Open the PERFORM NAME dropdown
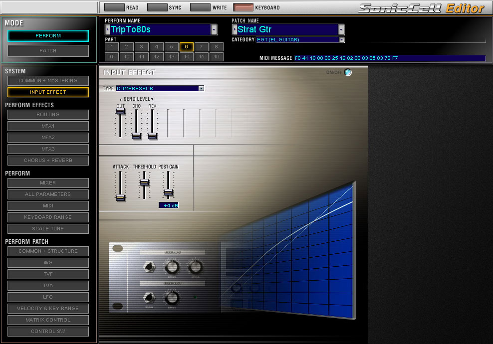This screenshot has height=344, width=493. pyautogui.click(x=215, y=30)
